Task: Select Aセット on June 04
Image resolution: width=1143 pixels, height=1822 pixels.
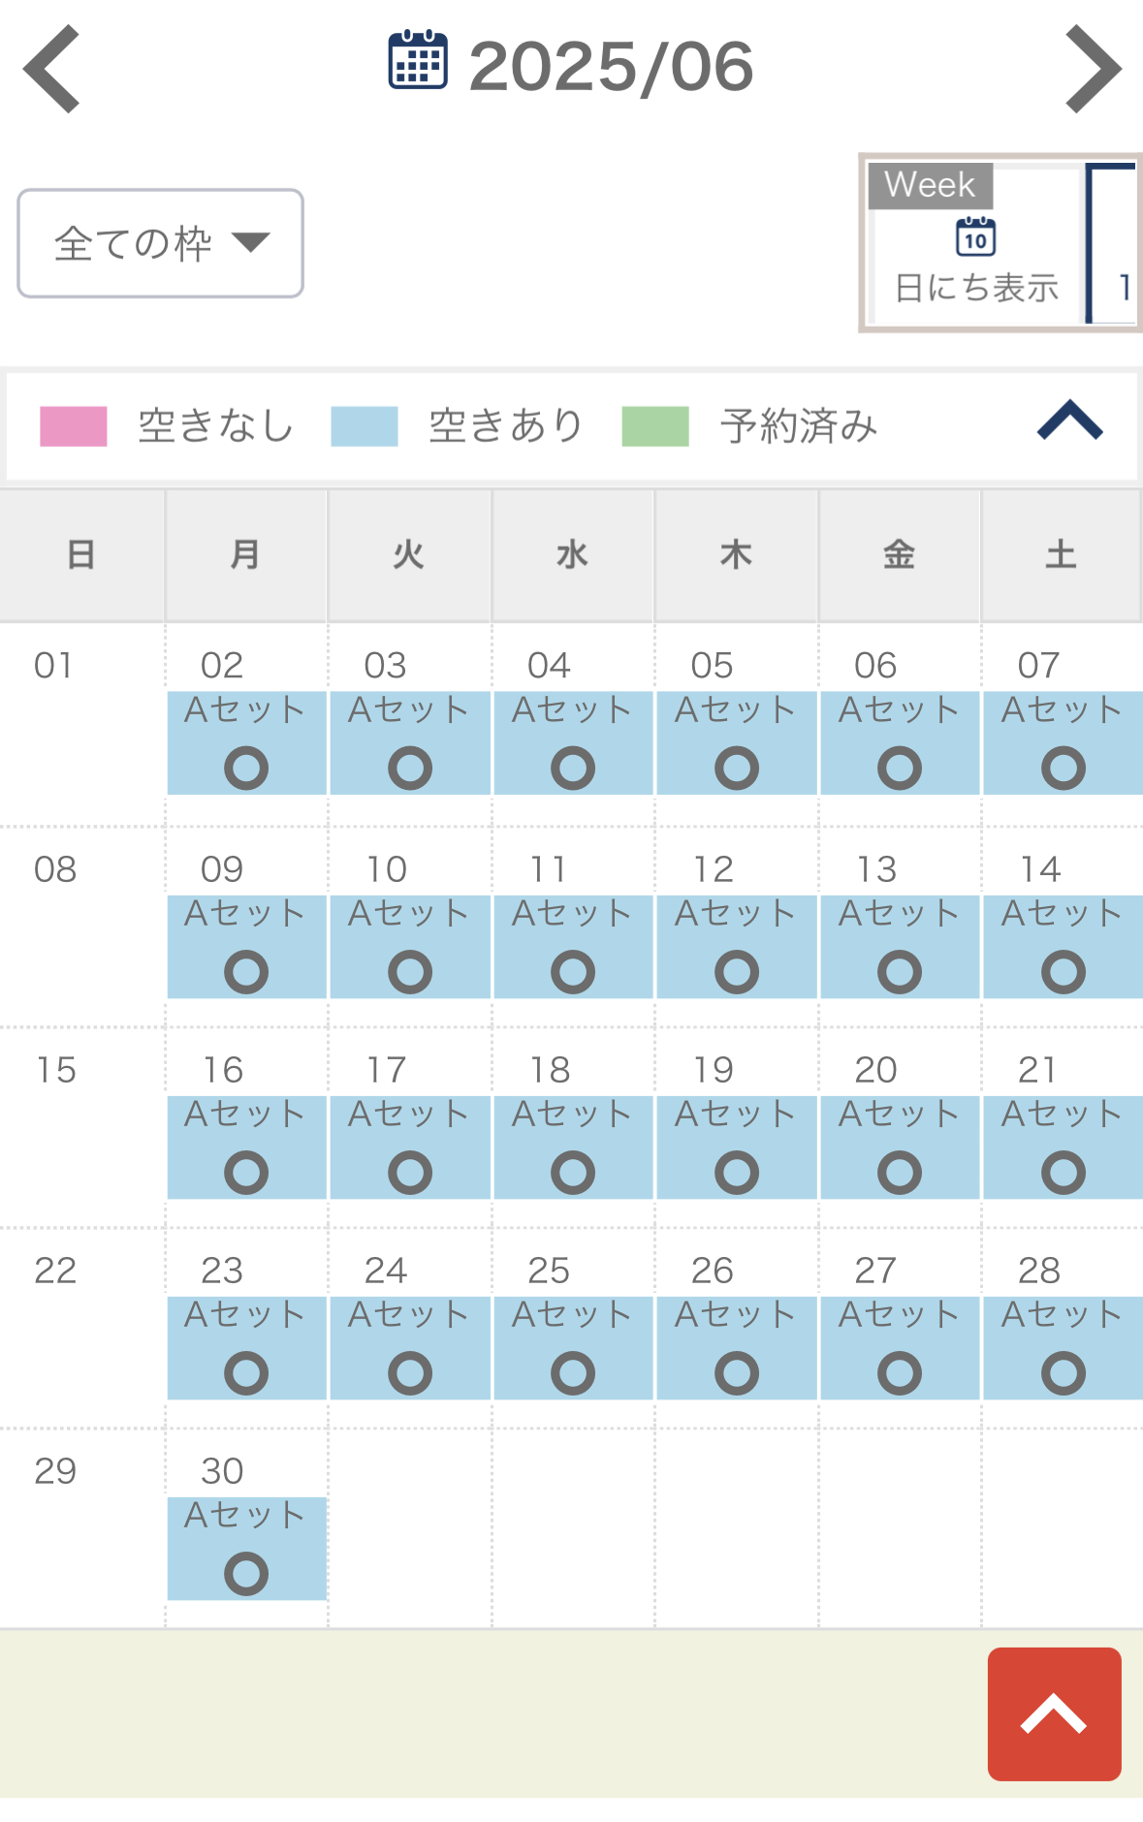Action: pyautogui.click(x=573, y=710)
